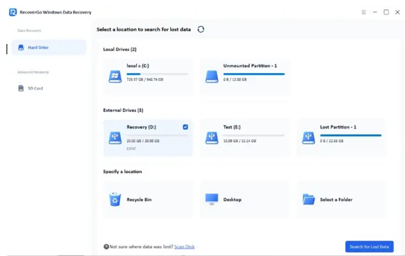
Task: Pick the Recycle Bin location label
Action: tap(139, 199)
